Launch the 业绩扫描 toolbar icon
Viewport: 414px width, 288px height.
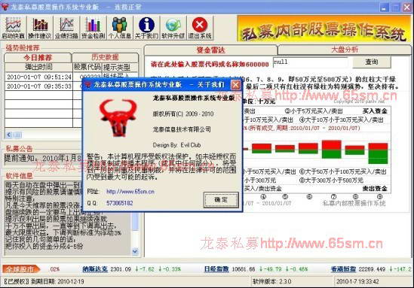[x=66, y=28]
